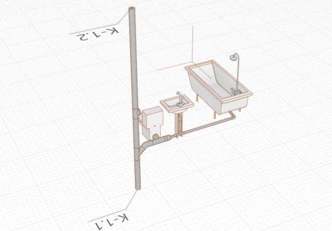The image size is (332, 231).
Task: Select the toilet cistern model
Action: [153, 118]
